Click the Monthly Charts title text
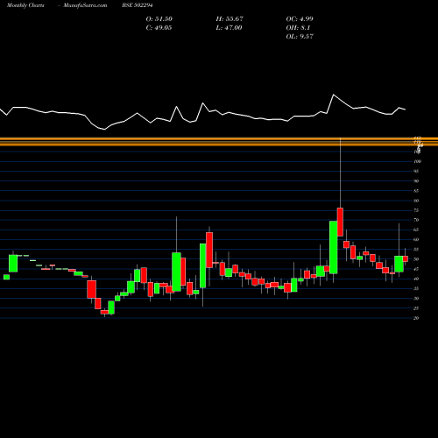Image resolution: width=438 pixels, height=438 pixels. (x=25, y=5)
